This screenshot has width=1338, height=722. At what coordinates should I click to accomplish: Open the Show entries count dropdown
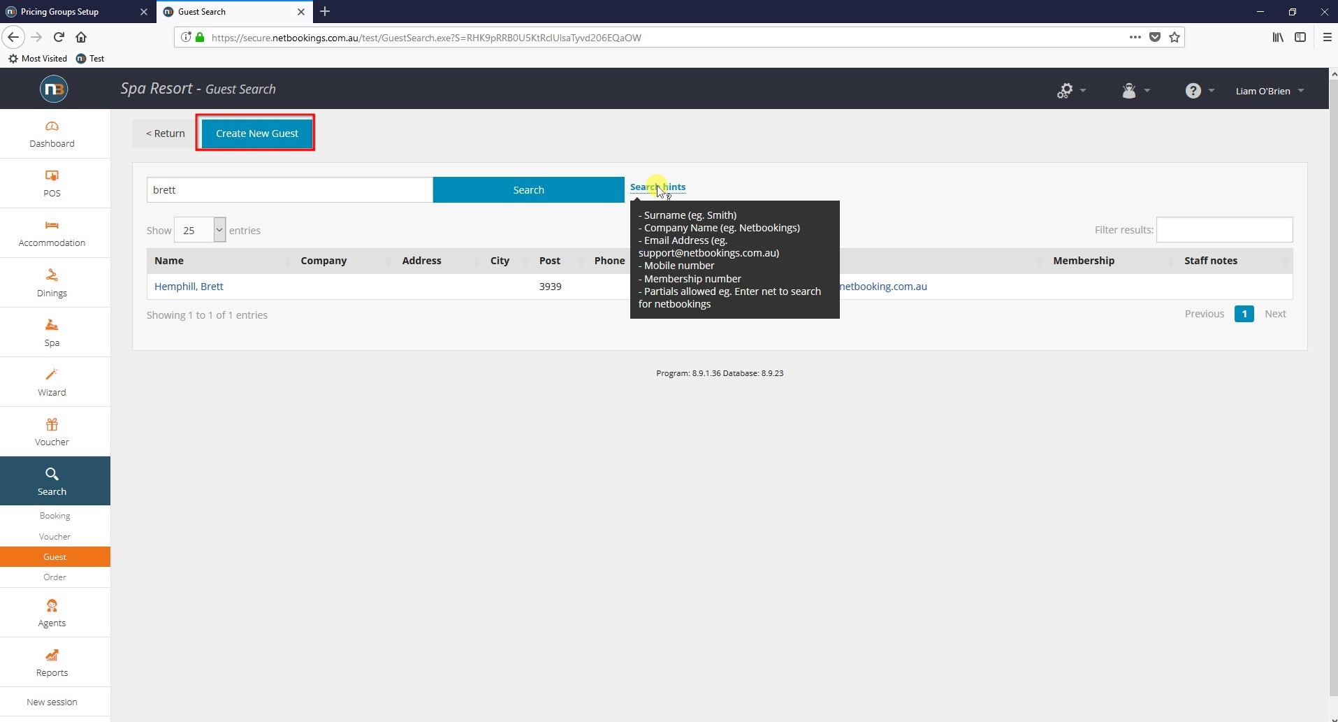pyautogui.click(x=200, y=230)
